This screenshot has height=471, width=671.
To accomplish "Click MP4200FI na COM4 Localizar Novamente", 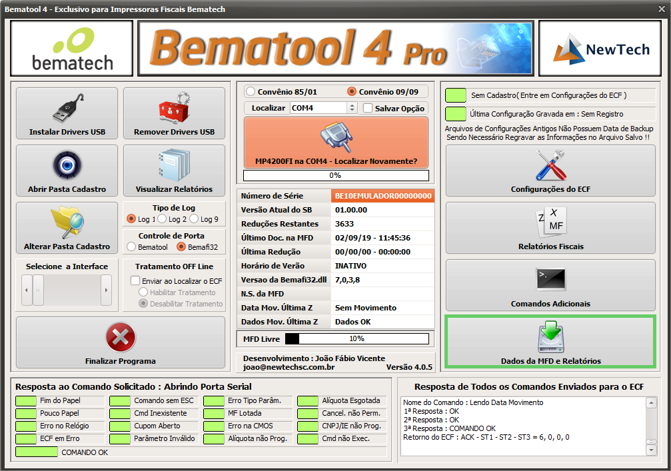I will [x=336, y=143].
